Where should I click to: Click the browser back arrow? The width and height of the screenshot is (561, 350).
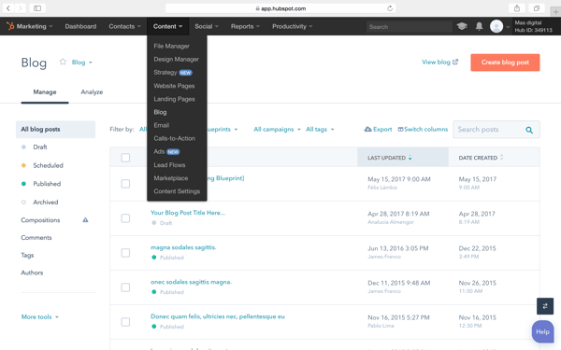tap(7, 7)
